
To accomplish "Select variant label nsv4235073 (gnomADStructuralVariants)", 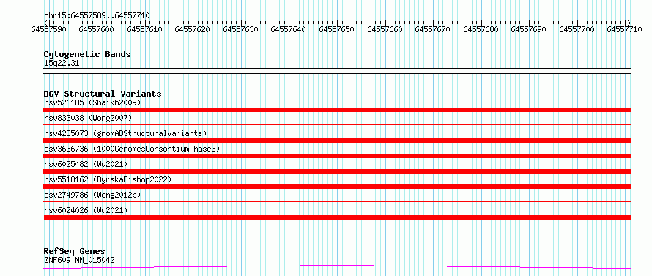I will 125,133.
